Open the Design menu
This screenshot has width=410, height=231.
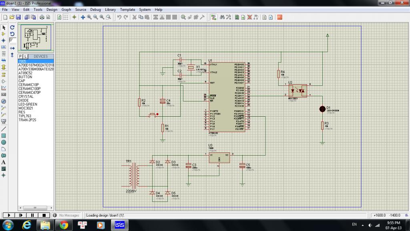tap(52, 9)
